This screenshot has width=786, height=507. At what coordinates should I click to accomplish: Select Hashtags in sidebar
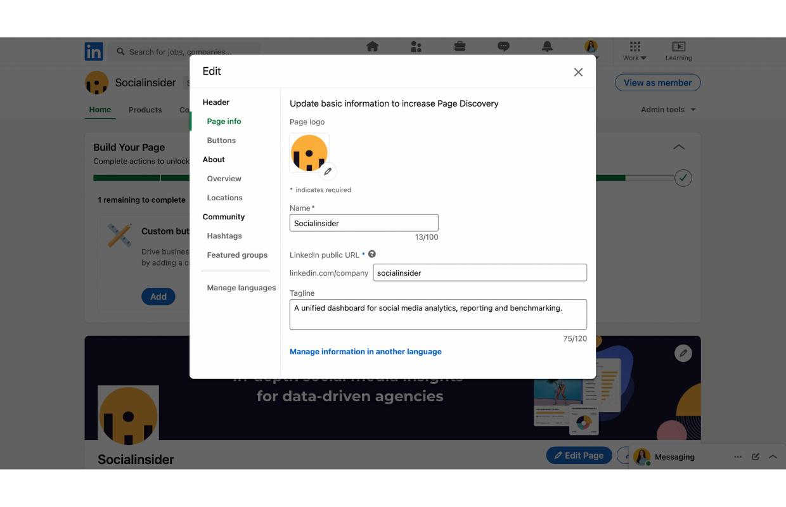[x=224, y=236]
